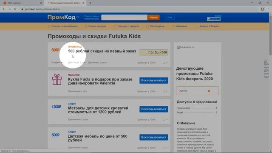
Task: Close the 'Промокоды Futuka Kids' tab
Action: [x=83, y=3]
